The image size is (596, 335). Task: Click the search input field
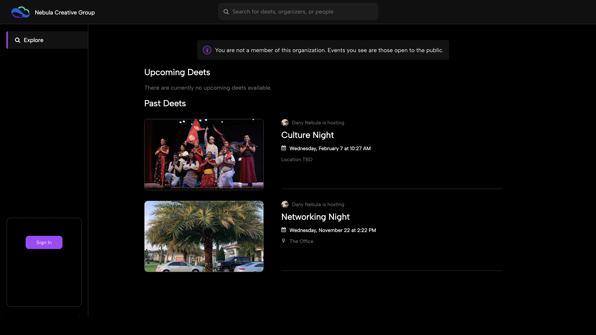[298, 11]
